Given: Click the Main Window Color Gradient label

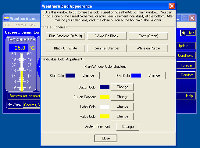Looking at the screenshot, I should (x=105, y=67).
